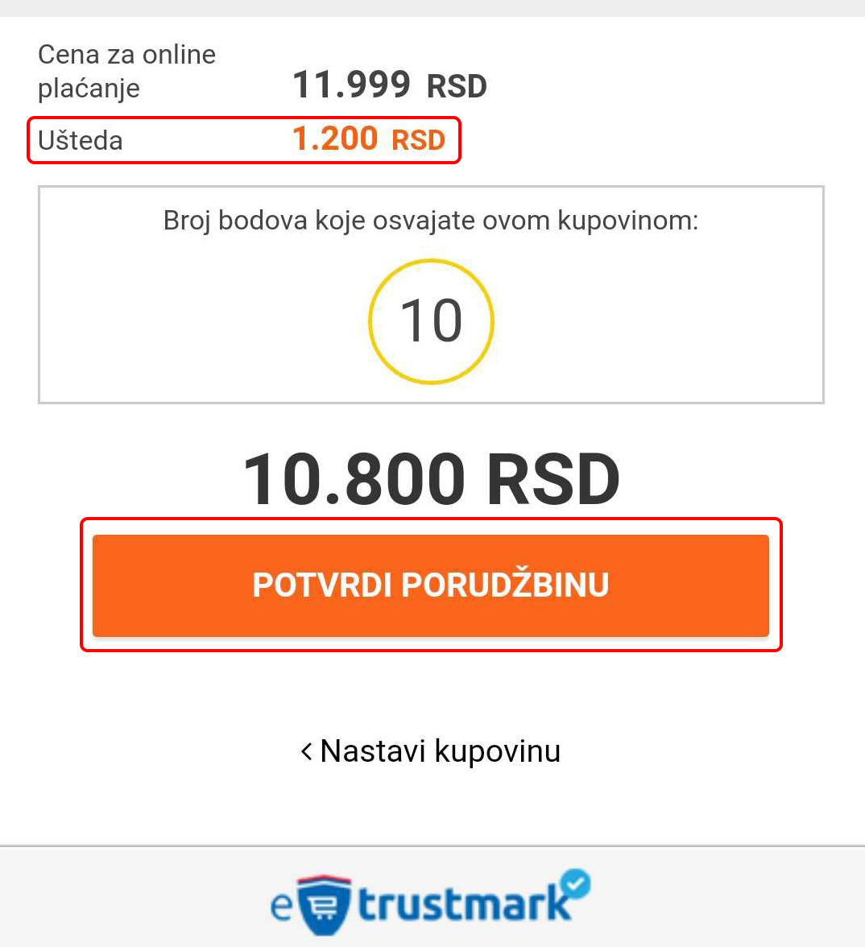Click the total price 10.800 RSD
Screen dimensions: 865x947
(431, 480)
